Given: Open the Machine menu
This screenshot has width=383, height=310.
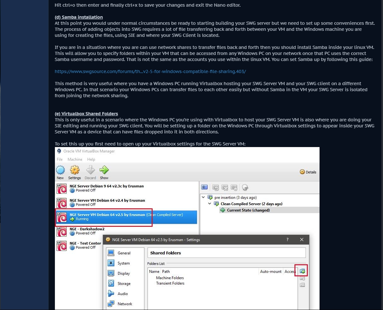Looking at the screenshot, I should [75, 159].
